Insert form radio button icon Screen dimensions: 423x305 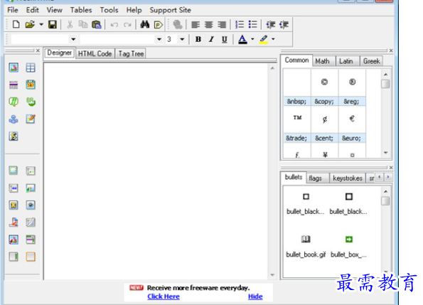point(31,205)
